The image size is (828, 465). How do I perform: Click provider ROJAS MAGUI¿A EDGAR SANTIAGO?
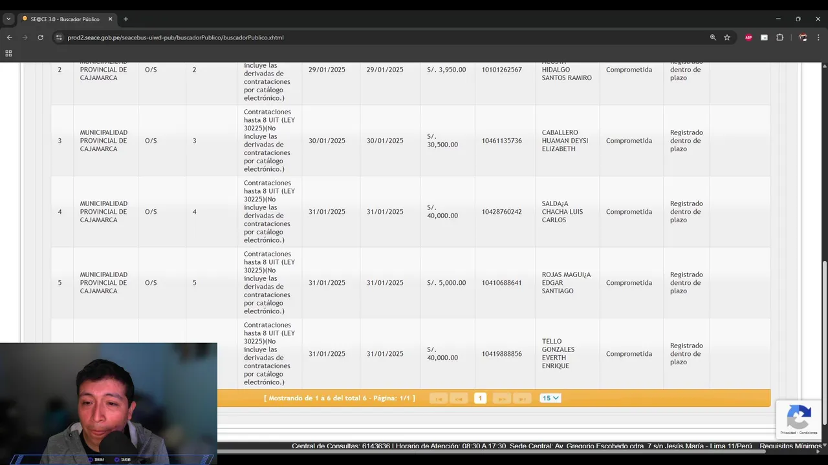[x=566, y=283]
